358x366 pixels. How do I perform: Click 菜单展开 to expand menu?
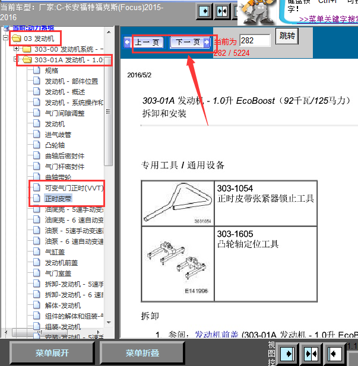pyautogui.click(x=52, y=353)
